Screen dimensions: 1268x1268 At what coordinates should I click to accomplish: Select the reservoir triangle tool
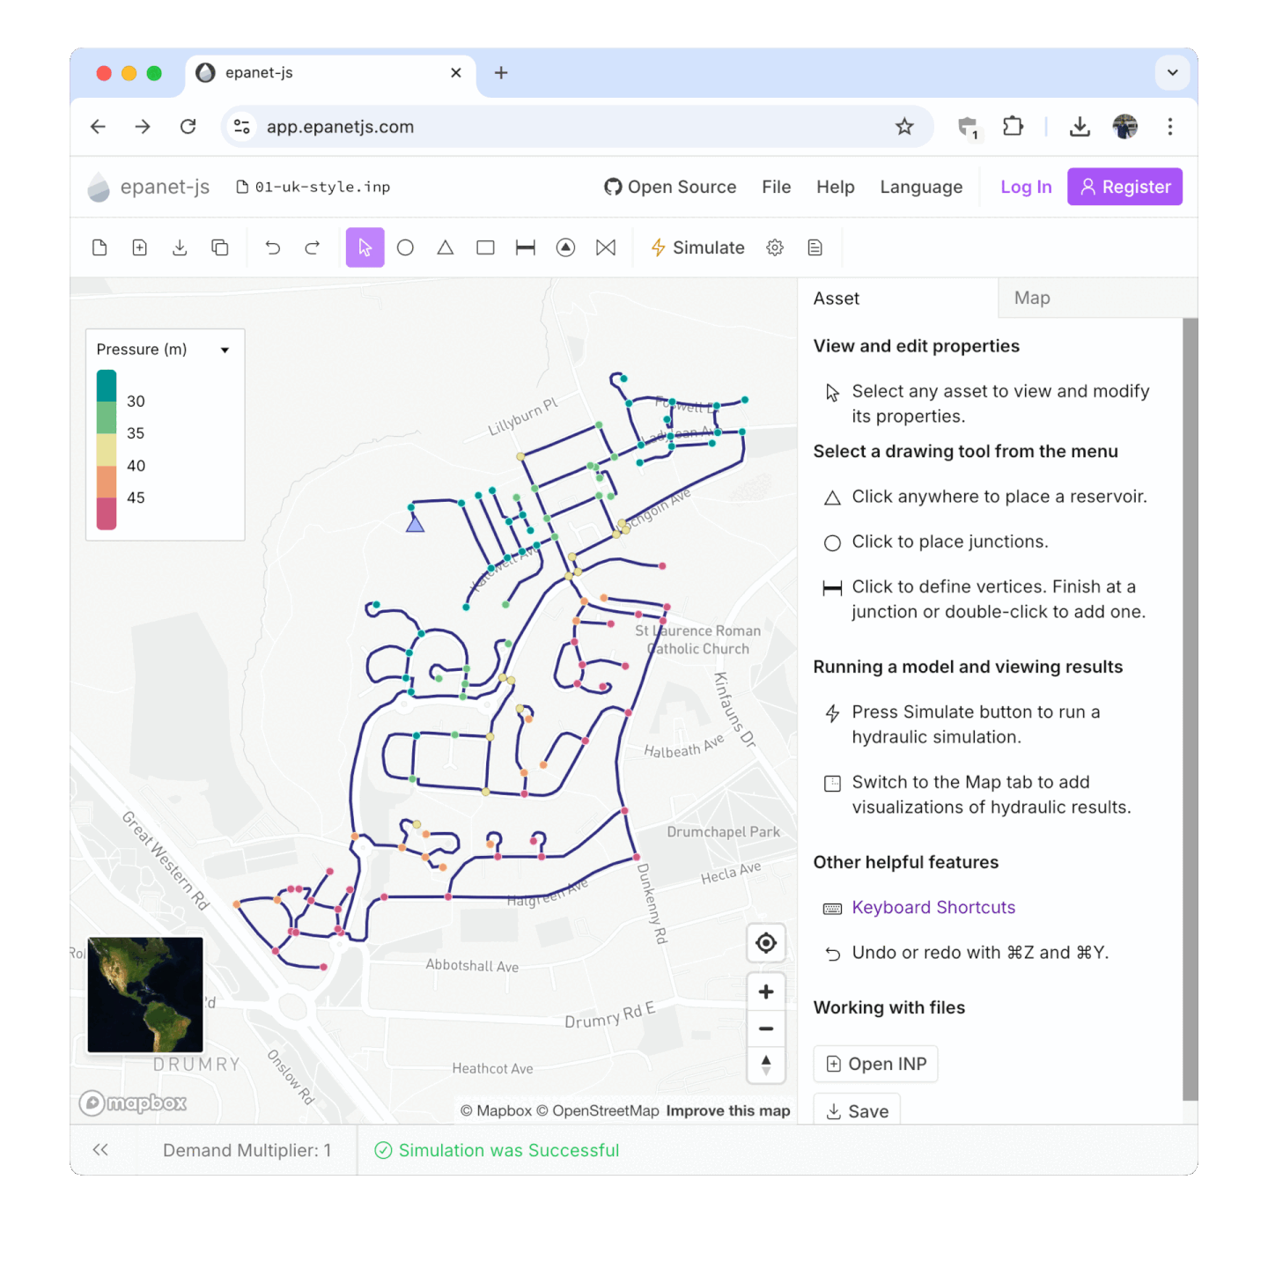pos(446,247)
